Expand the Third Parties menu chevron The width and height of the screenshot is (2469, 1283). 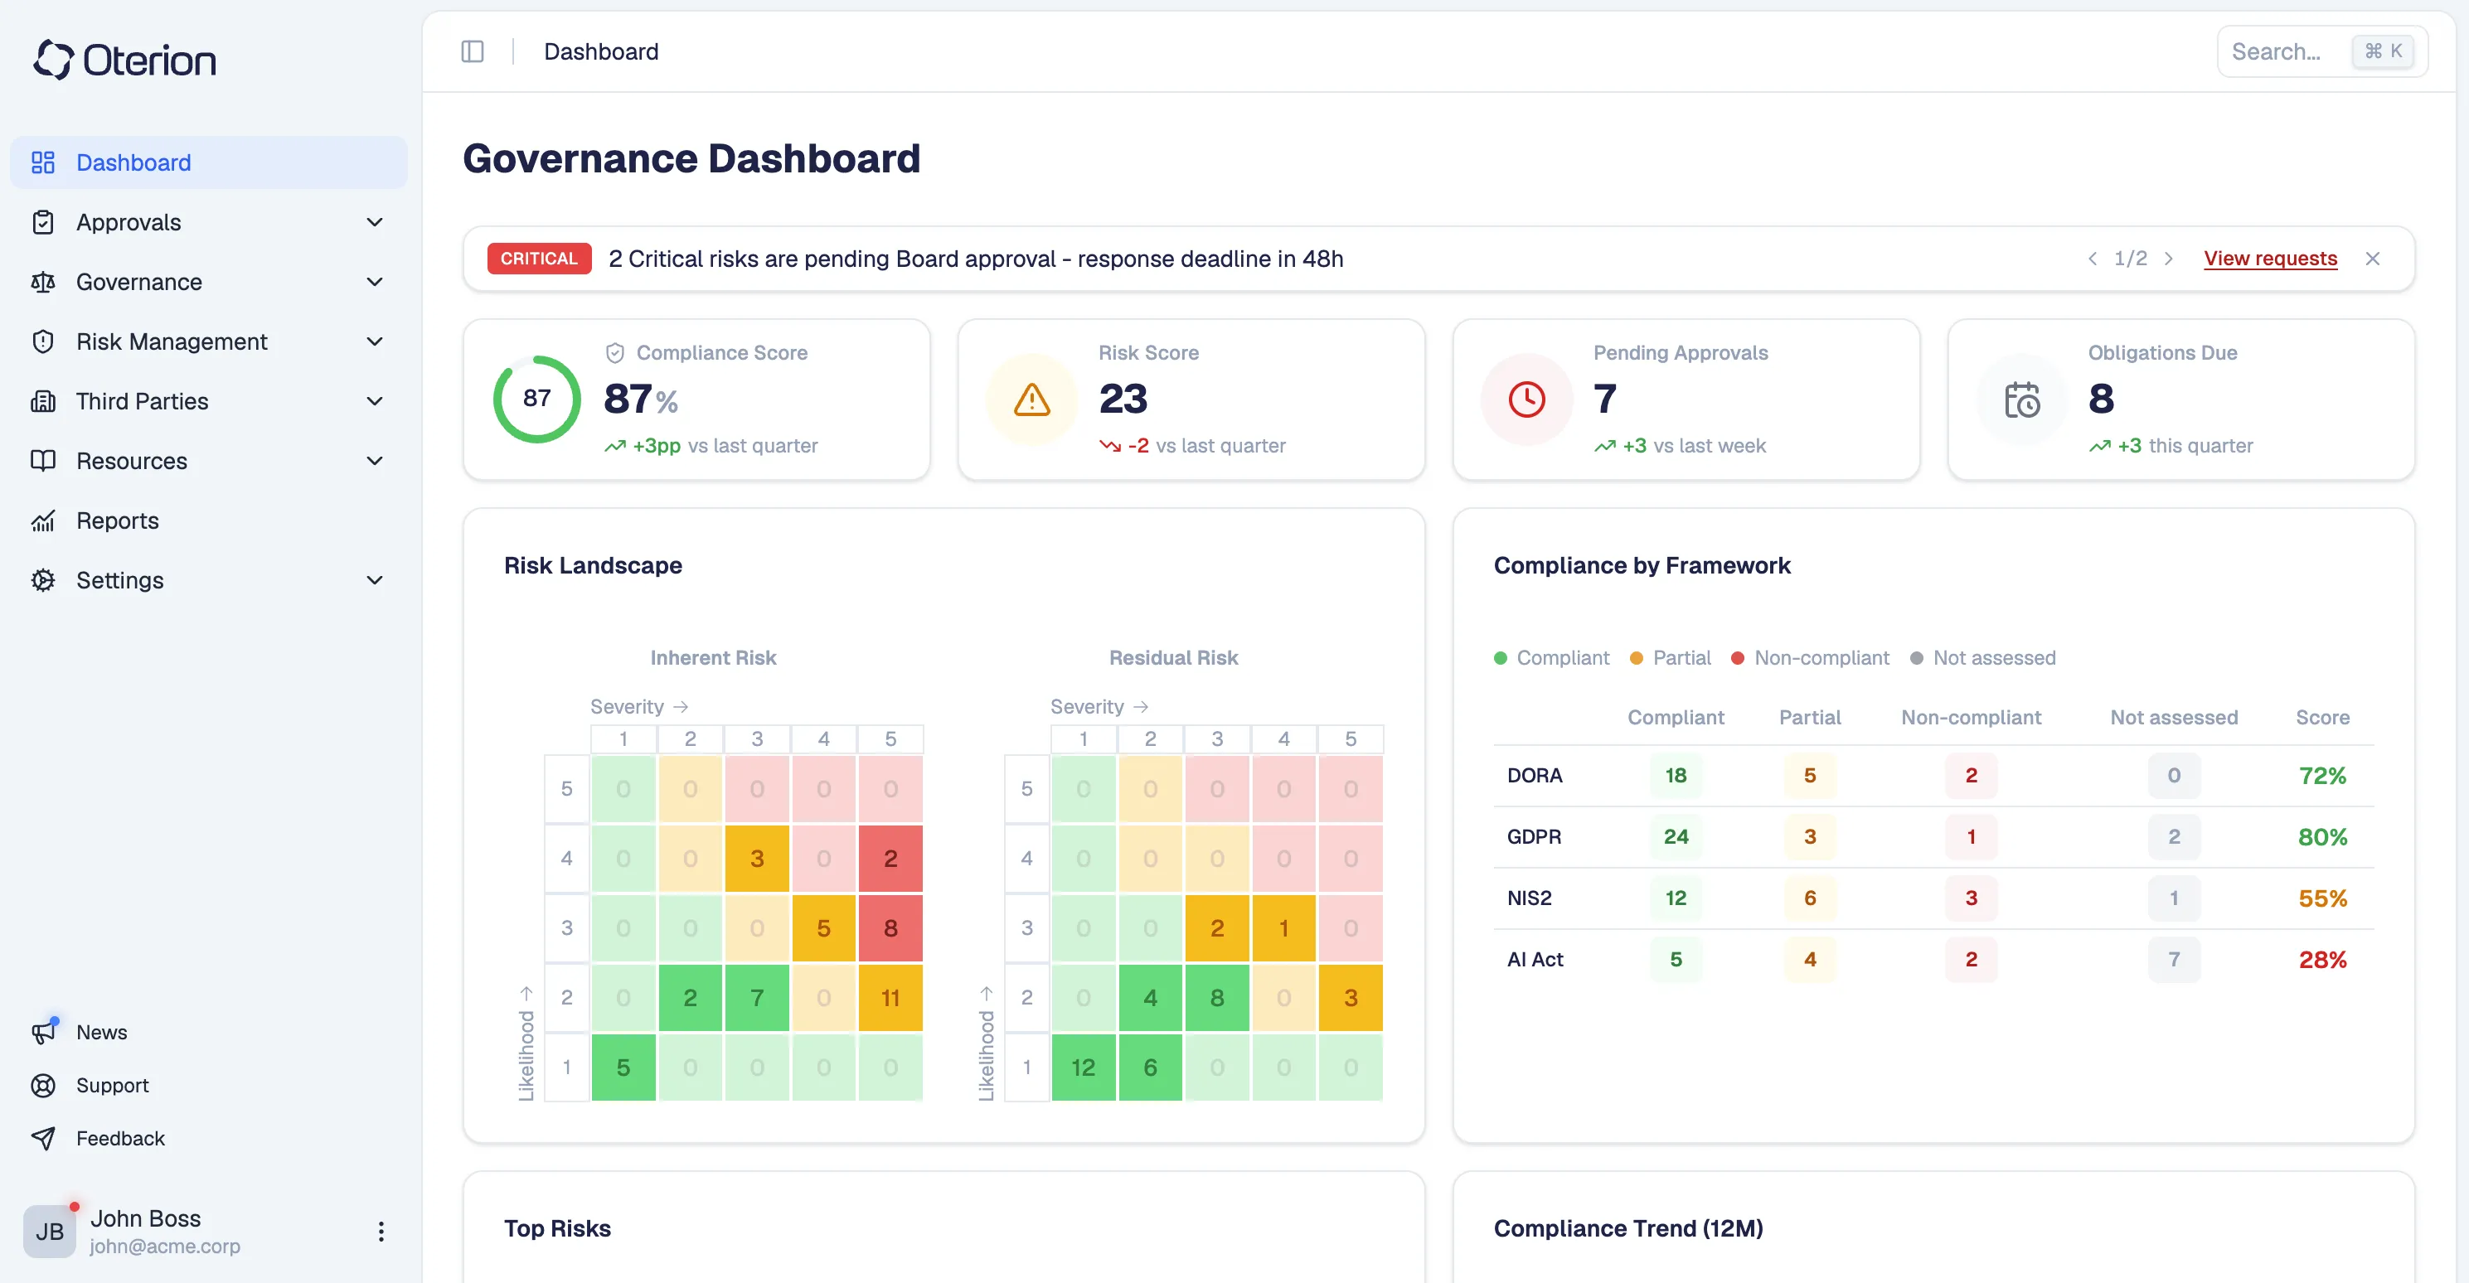click(x=375, y=400)
